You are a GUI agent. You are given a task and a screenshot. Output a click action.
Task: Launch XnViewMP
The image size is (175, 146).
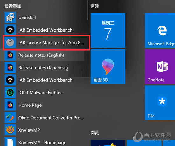coord(29,130)
